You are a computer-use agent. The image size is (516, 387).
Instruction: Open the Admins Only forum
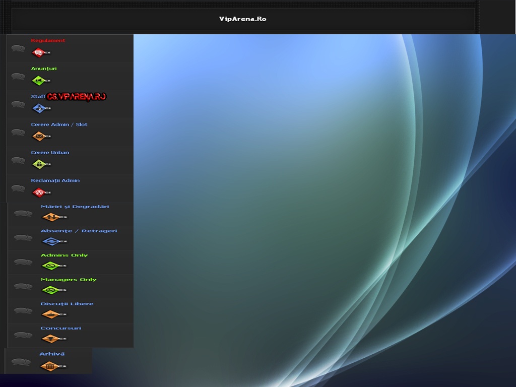pos(64,255)
